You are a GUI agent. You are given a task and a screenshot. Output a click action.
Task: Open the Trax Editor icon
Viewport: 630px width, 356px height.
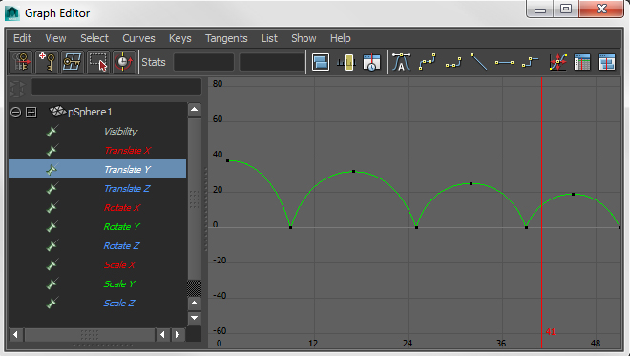(x=607, y=62)
